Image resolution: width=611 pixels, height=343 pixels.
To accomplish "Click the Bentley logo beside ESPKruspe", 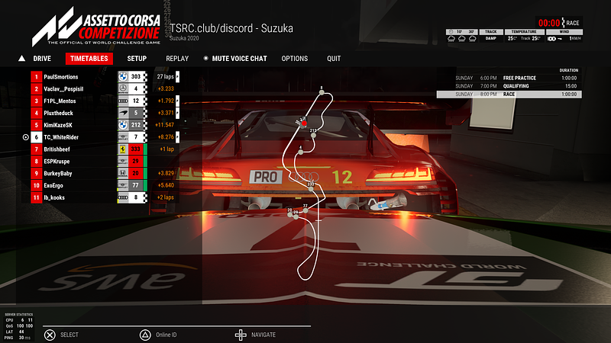I will click(x=123, y=161).
